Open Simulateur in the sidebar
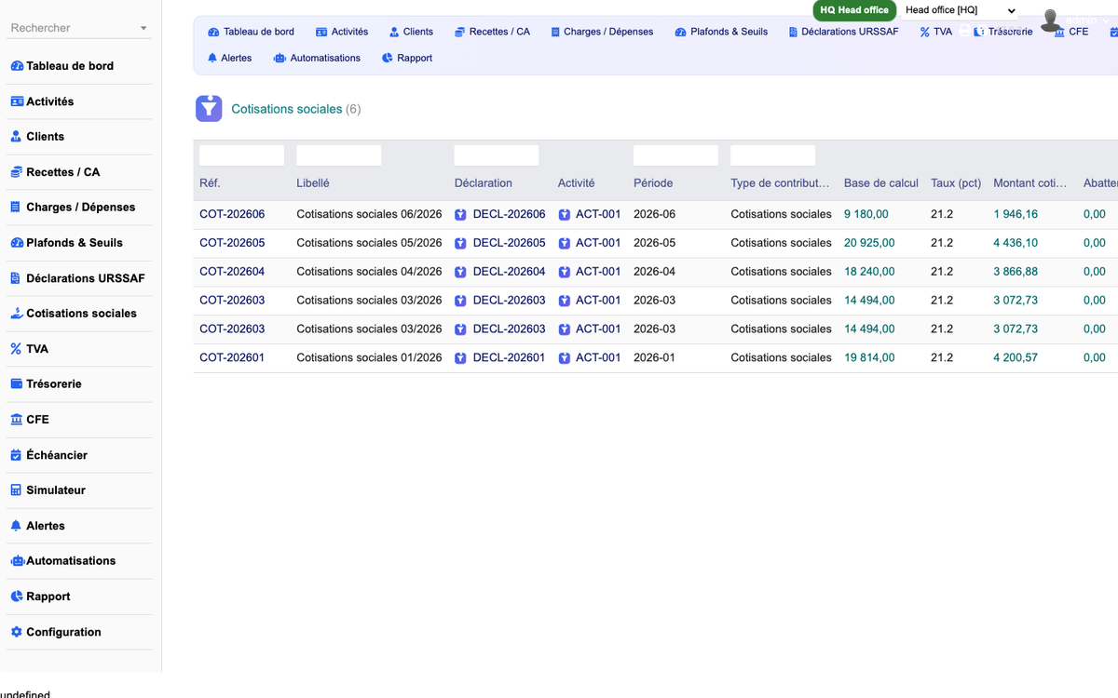This screenshot has width=1118, height=698. tap(56, 490)
